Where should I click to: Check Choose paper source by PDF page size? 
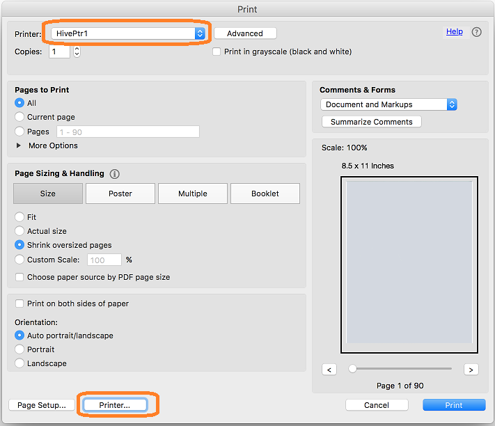pos(19,277)
